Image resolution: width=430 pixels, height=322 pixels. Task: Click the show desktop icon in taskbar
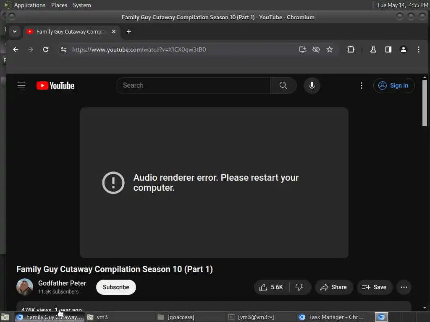coord(5,317)
